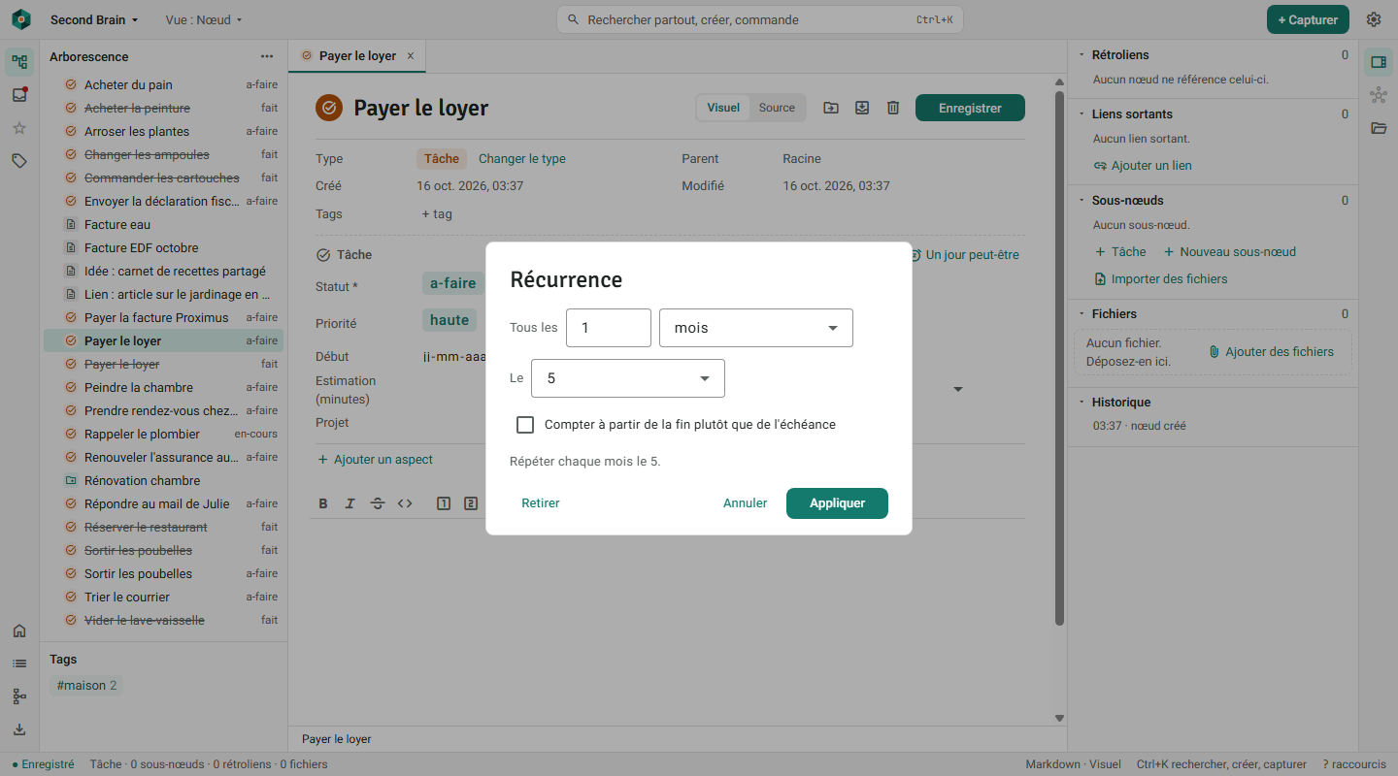Click the #maison tag chip
The image size is (1398, 776).
(x=86, y=686)
